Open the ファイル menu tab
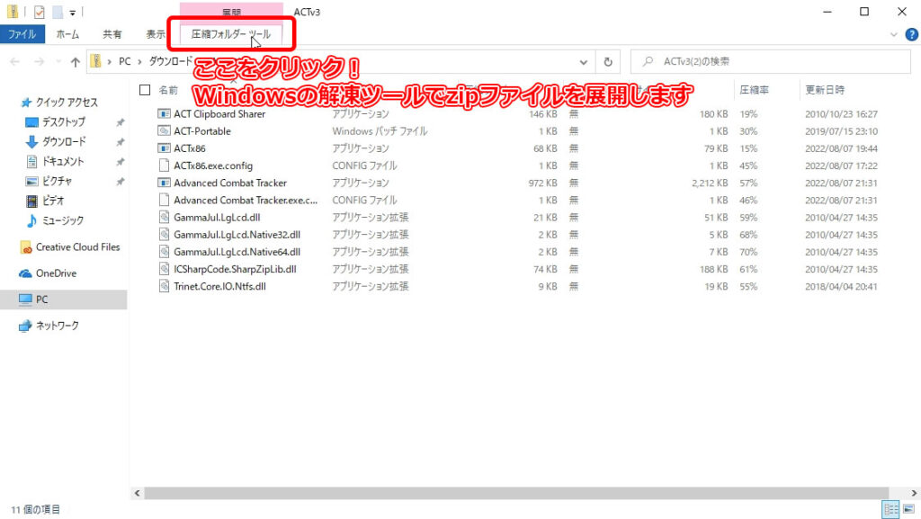 pyautogui.click(x=22, y=34)
